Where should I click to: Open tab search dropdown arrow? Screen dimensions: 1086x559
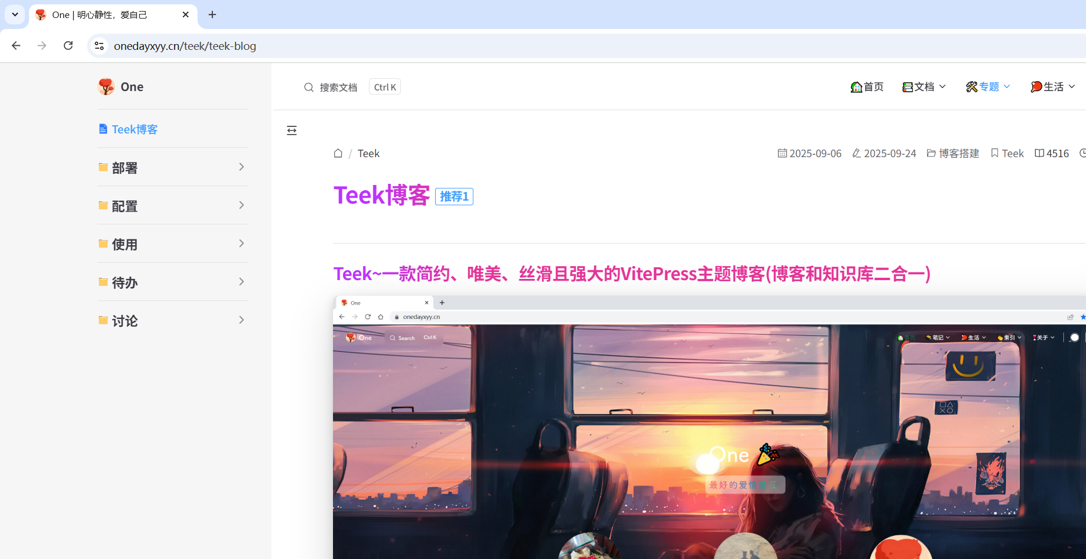pos(15,14)
